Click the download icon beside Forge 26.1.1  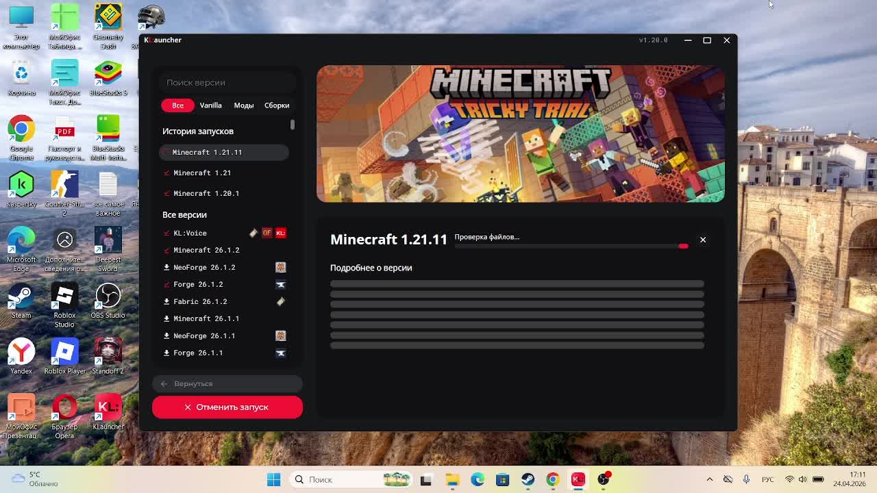click(166, 353)
